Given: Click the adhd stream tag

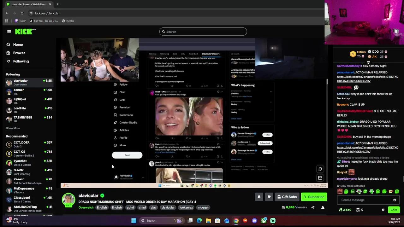Looking at the screenshot, I should [x=130, y=207].
